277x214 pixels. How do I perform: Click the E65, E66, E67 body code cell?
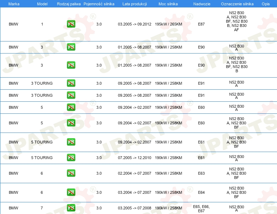pyautogui.click(x=202, y=209)
